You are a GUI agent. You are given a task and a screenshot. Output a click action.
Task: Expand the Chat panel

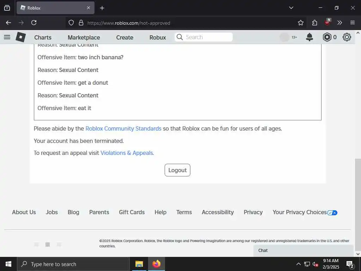304,251
